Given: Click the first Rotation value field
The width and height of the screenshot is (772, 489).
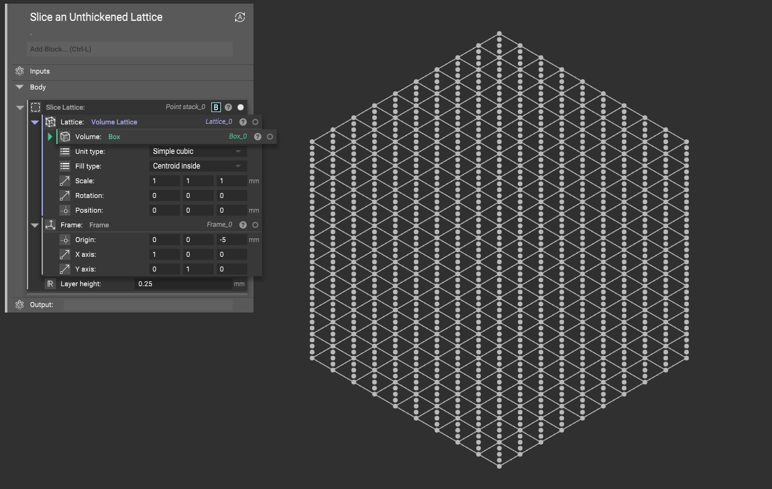Looking at the screenshot, I should (165, 195).
